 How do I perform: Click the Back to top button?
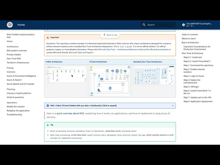point(110,35)
